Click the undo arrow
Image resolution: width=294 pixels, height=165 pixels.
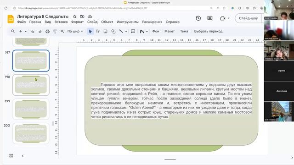coord(33,32)
